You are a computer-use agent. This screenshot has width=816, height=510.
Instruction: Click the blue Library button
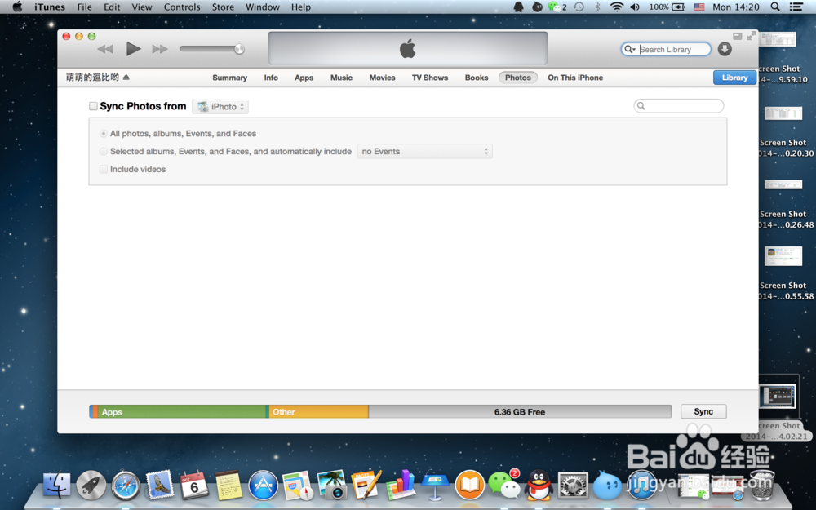pos(734,78)
